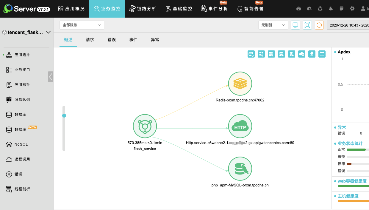Select the HTTP service node

tap(240, 126)
